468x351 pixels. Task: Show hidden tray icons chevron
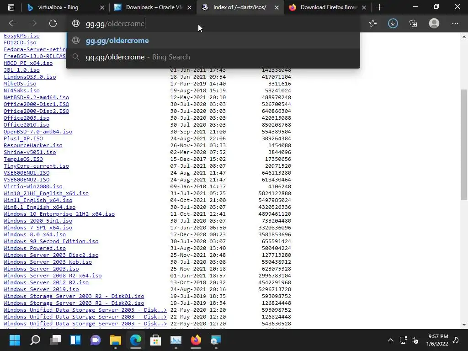click(x=390, y=340)
